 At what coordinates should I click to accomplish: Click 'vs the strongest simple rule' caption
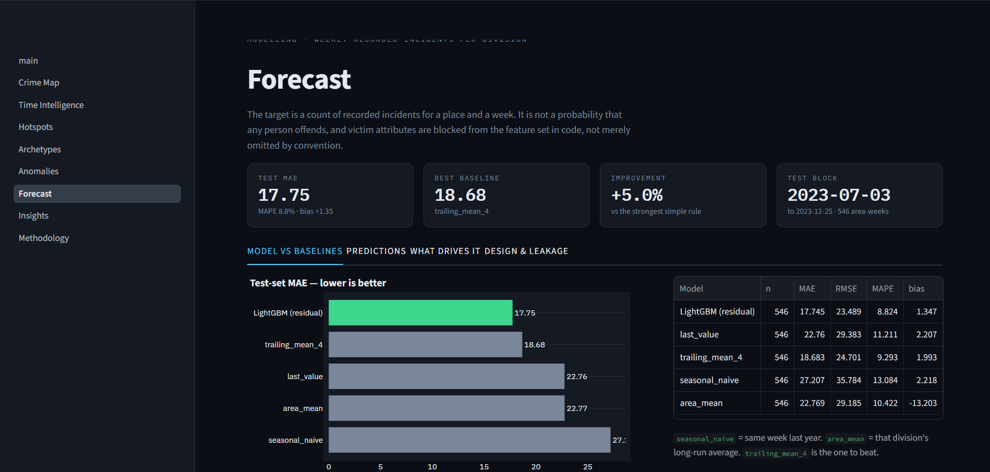click(x=656, y=211)
